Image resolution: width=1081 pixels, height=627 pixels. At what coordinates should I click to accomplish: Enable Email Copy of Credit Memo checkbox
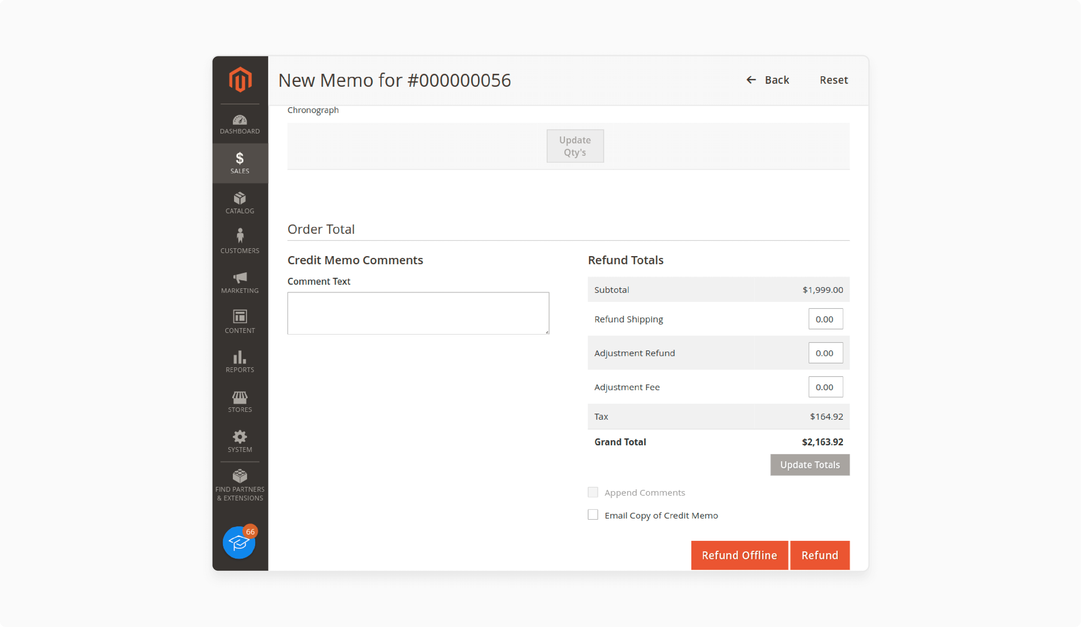point(592,514)
